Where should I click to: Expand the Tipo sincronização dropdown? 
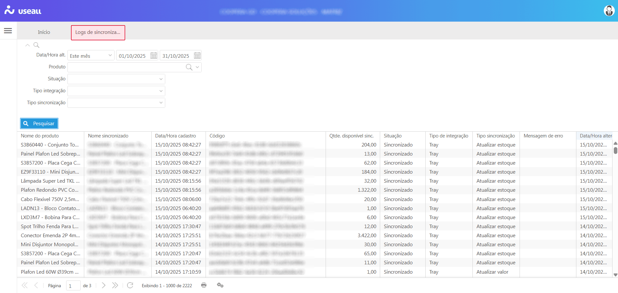161,103
